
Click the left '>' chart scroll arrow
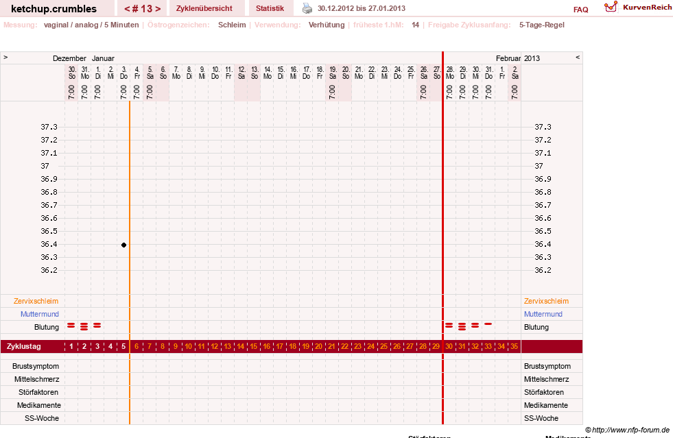click(x=5, y=57)
